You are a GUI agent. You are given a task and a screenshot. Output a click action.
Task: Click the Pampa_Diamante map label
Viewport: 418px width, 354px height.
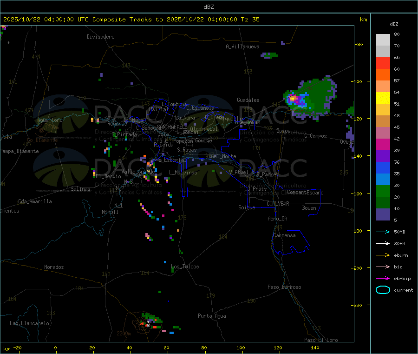pos(20,151)
